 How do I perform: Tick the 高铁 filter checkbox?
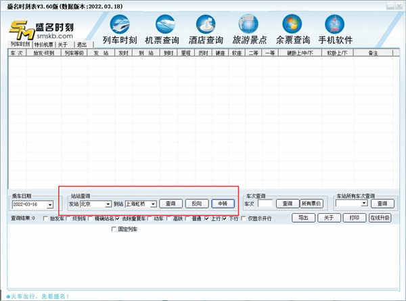[168, 218]
